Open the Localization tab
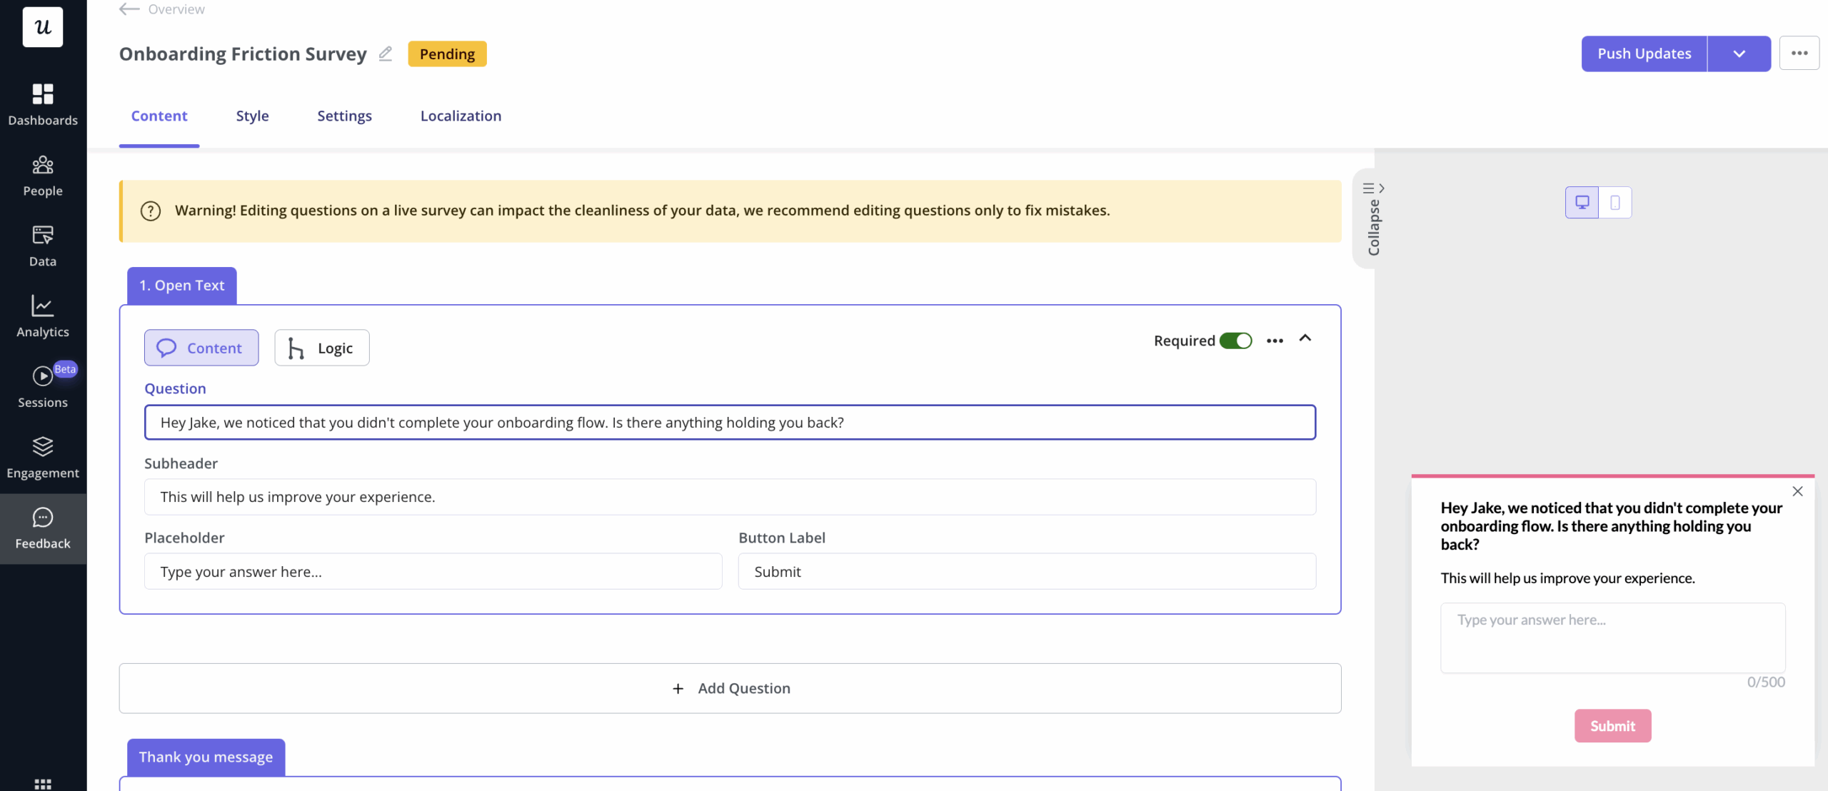This screenshot has width=1828, height=791. (461, 116)
